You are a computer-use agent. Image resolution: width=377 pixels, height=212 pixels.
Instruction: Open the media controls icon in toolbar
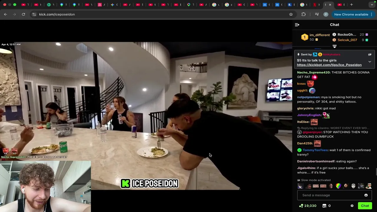tap(317, 14)
